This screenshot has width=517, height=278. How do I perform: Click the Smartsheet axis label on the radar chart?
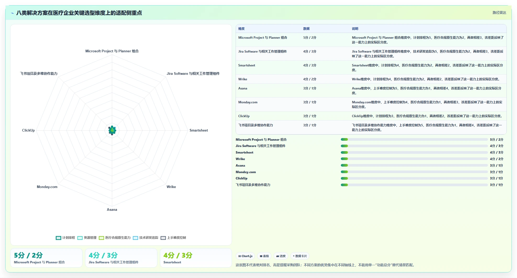(199, 131)
